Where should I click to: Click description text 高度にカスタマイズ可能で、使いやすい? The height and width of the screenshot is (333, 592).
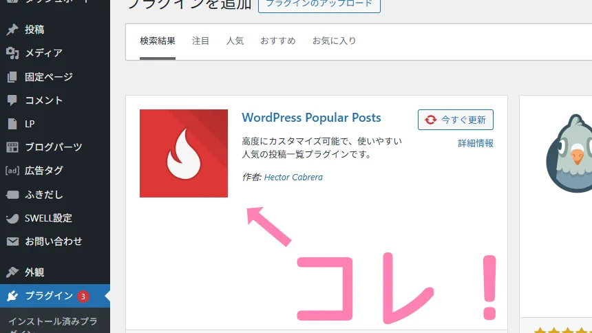(322, 141)
